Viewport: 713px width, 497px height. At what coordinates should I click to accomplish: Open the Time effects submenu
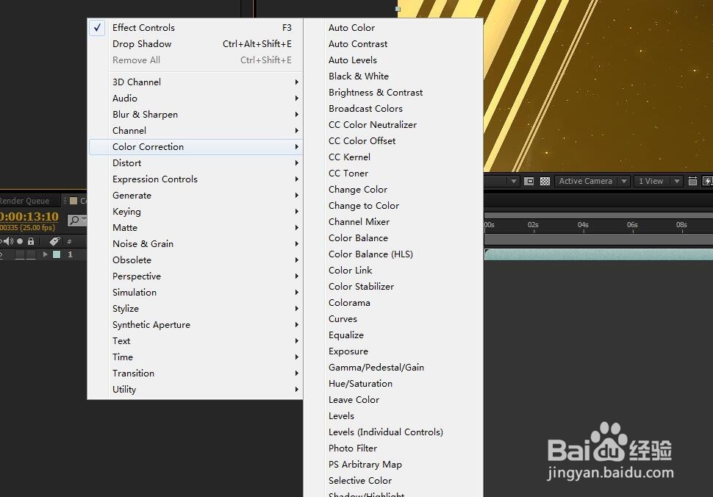coord(196,357)
